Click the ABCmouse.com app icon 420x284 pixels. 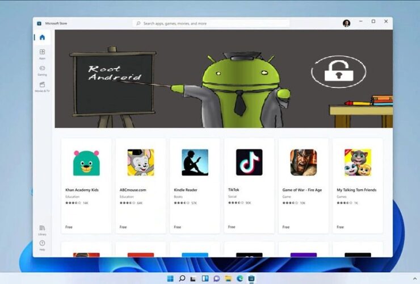141,162
